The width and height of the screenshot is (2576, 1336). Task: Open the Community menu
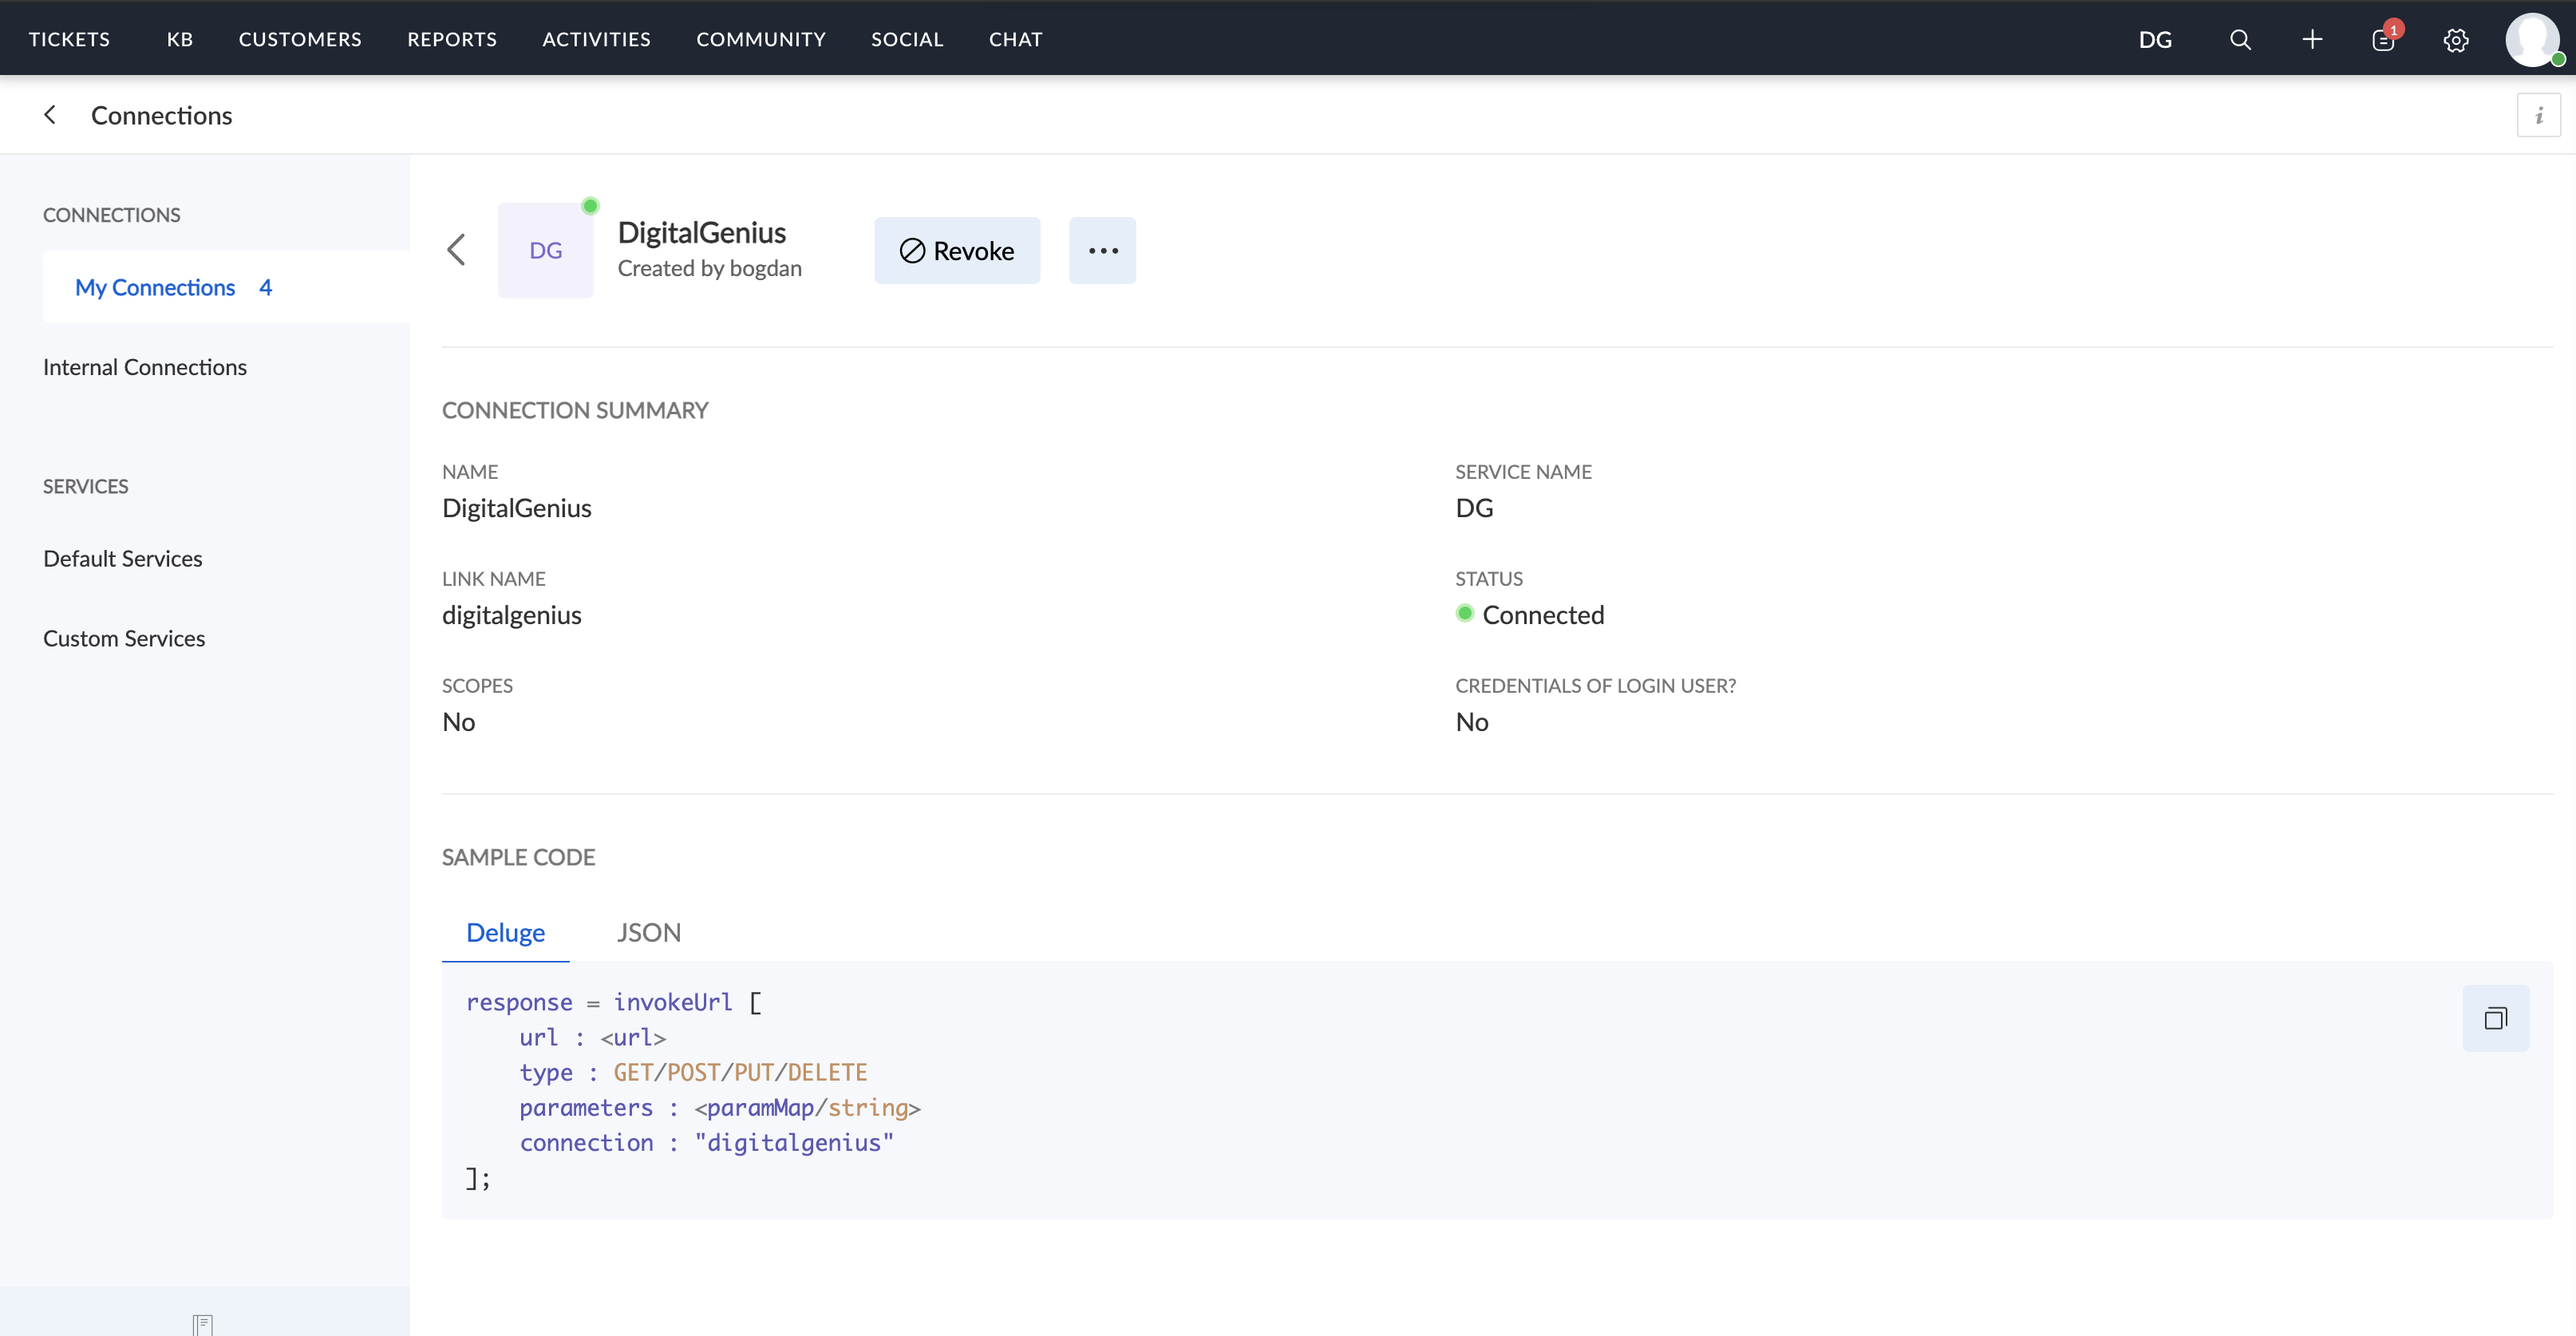click(x=761, y=39)
